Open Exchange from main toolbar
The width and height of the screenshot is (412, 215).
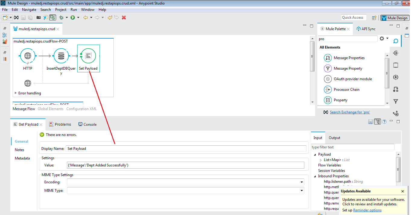click(16, 17)
